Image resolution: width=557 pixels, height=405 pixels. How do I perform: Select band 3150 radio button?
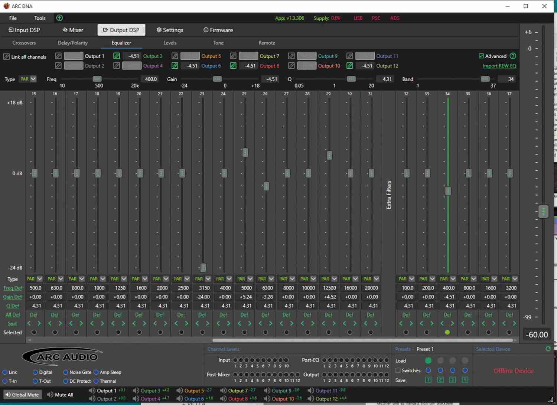point(202,332)
